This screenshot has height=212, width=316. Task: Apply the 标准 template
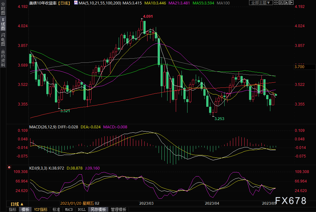(56, 209)
